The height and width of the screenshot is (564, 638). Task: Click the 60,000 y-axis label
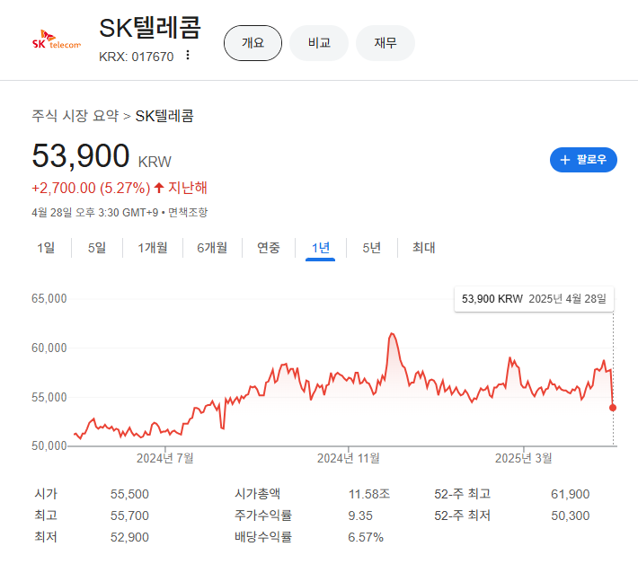[x=49, y=348]
